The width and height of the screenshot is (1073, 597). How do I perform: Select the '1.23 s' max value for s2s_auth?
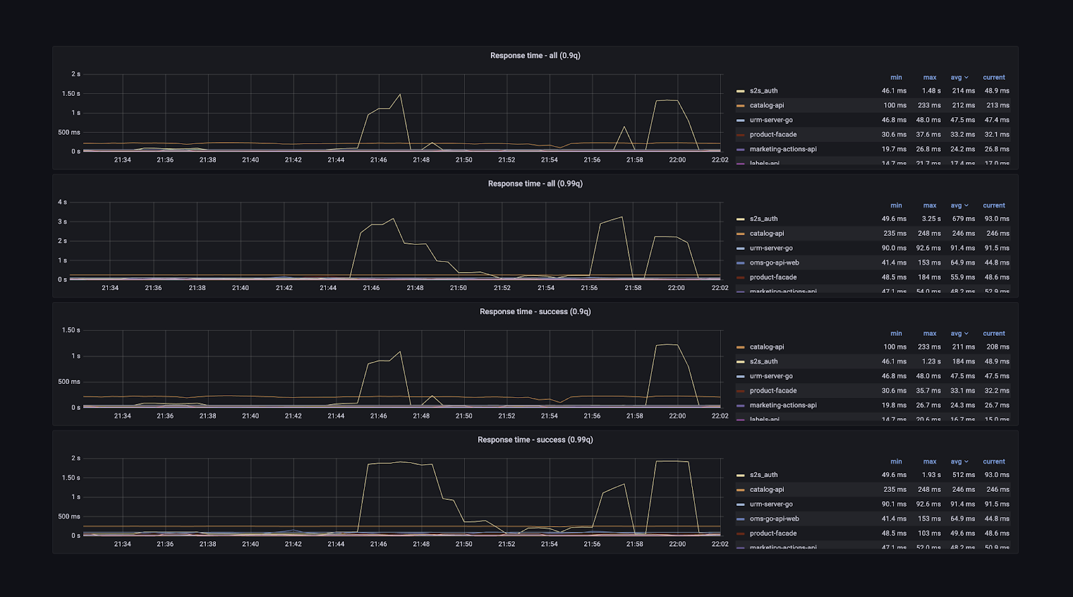pyautogui.click(x=931, y=362)
